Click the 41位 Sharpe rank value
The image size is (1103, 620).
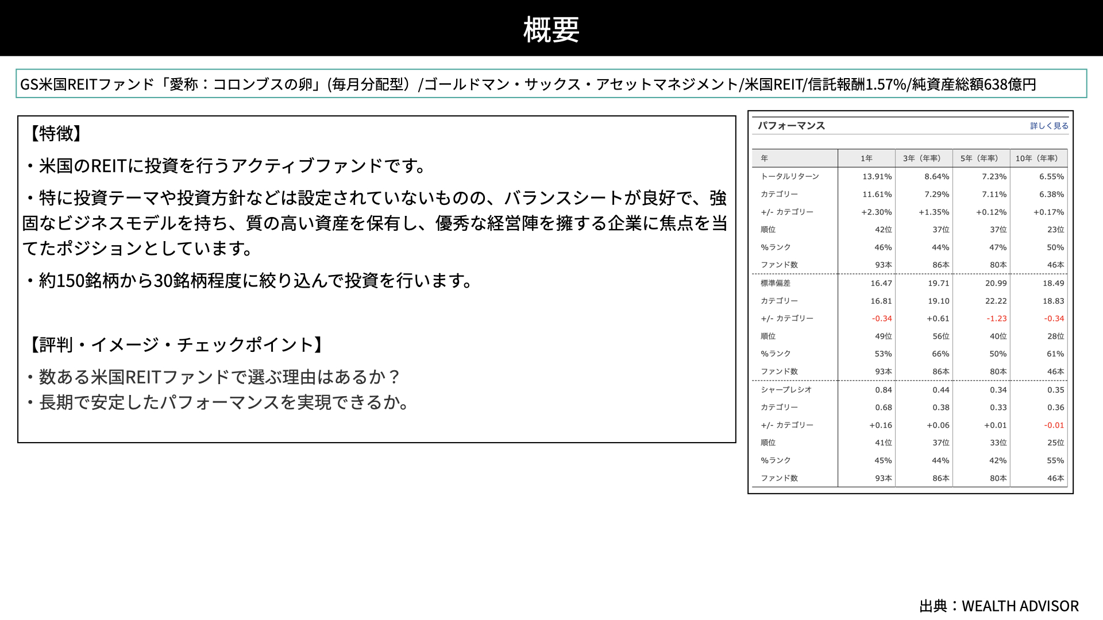[x=884, y=443]
